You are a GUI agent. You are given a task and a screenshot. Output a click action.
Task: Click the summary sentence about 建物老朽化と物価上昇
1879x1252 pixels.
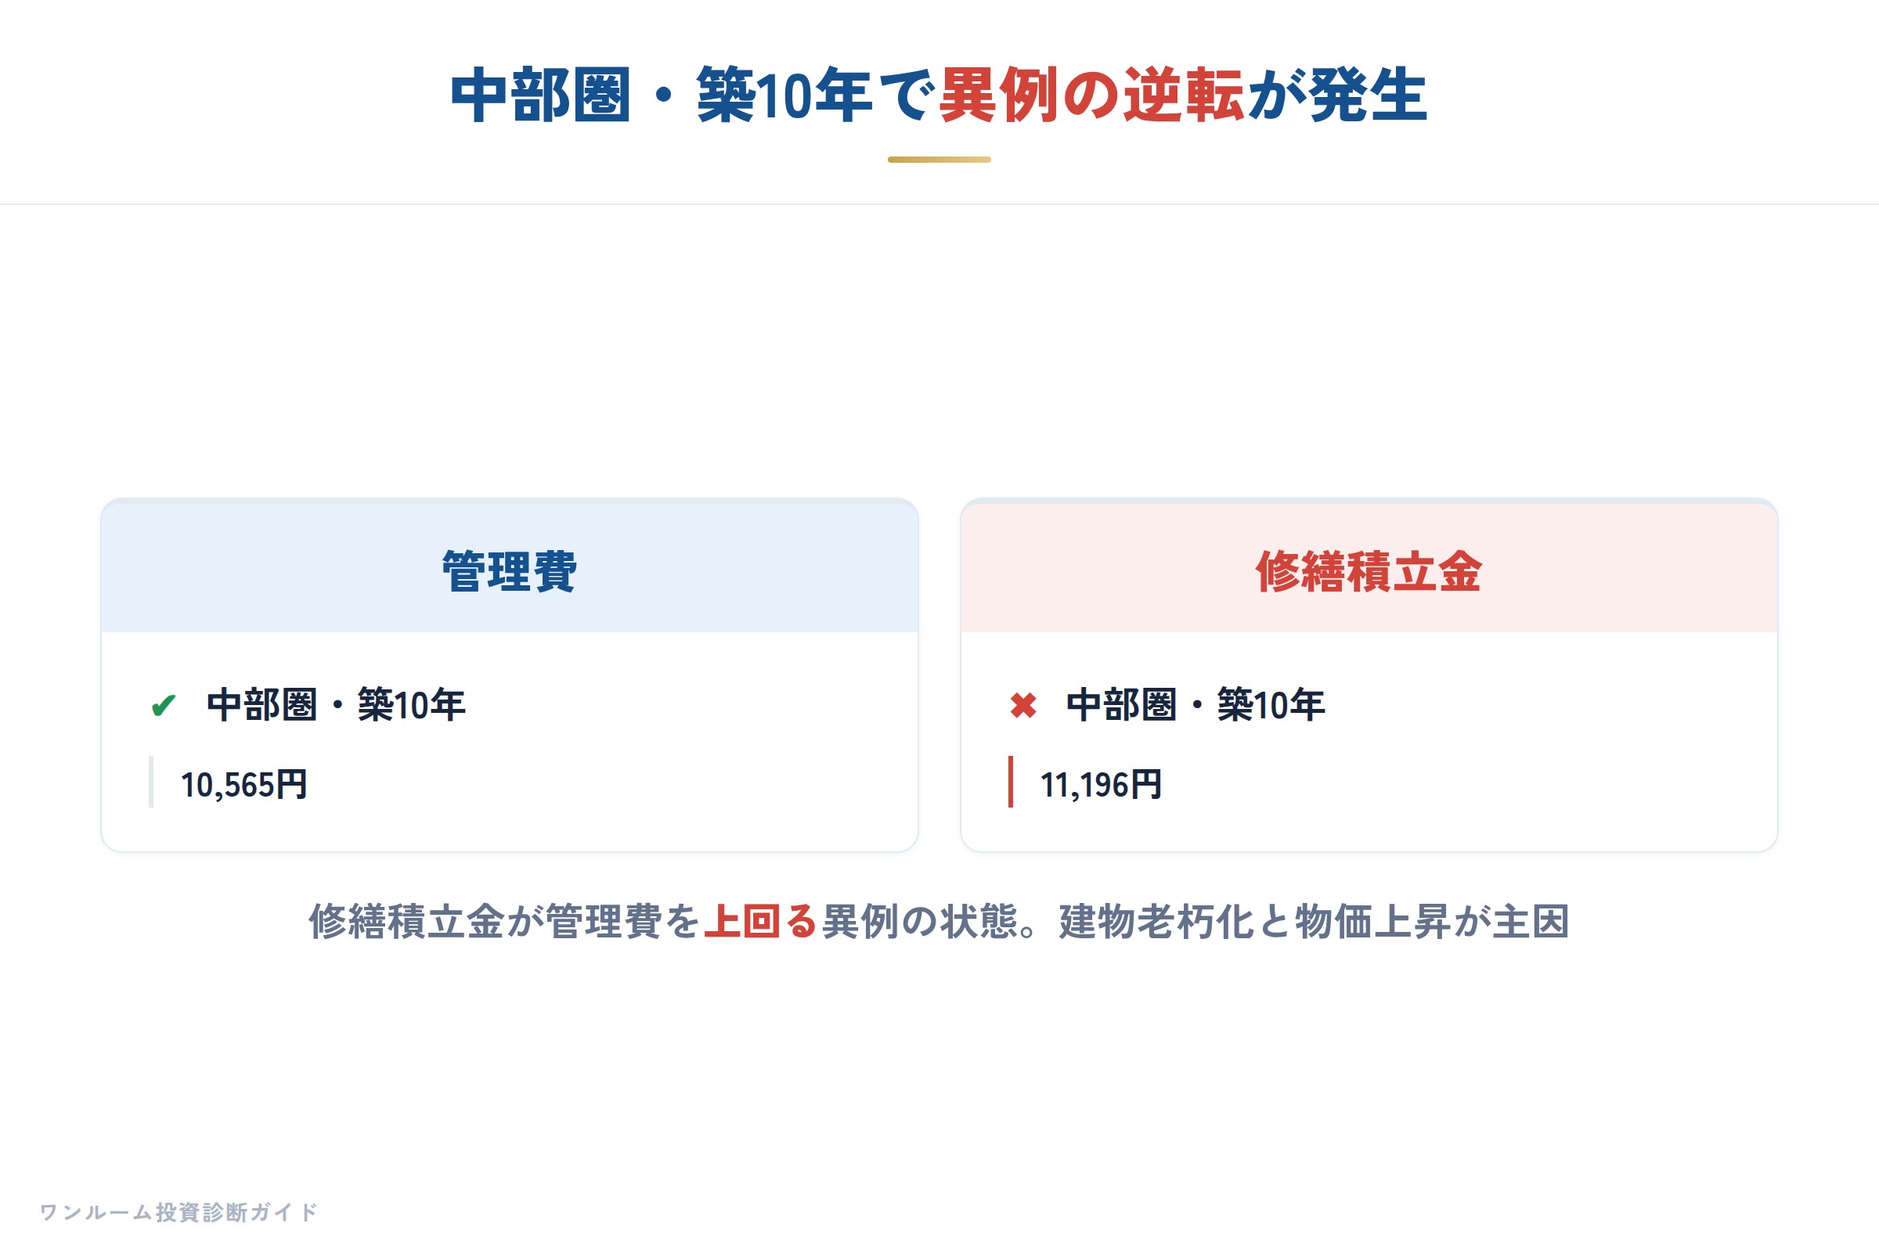click(1315, 922)
